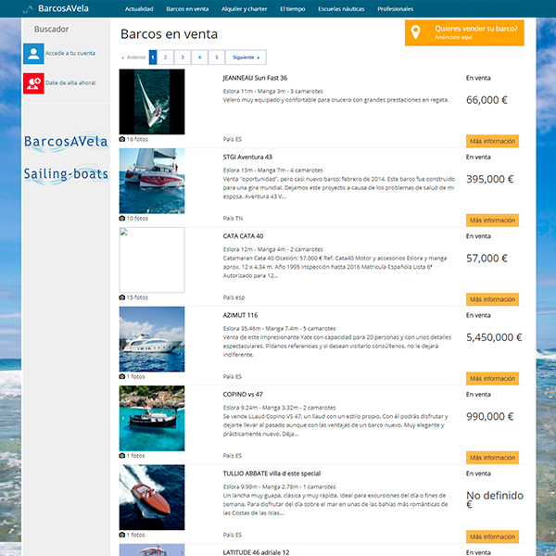
Task: Click the camera icon below the COPINO vs 47 photo
Action: (122, 456)
